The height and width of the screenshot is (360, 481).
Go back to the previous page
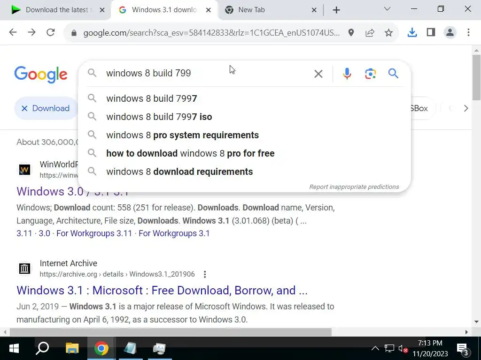point(13,32)
